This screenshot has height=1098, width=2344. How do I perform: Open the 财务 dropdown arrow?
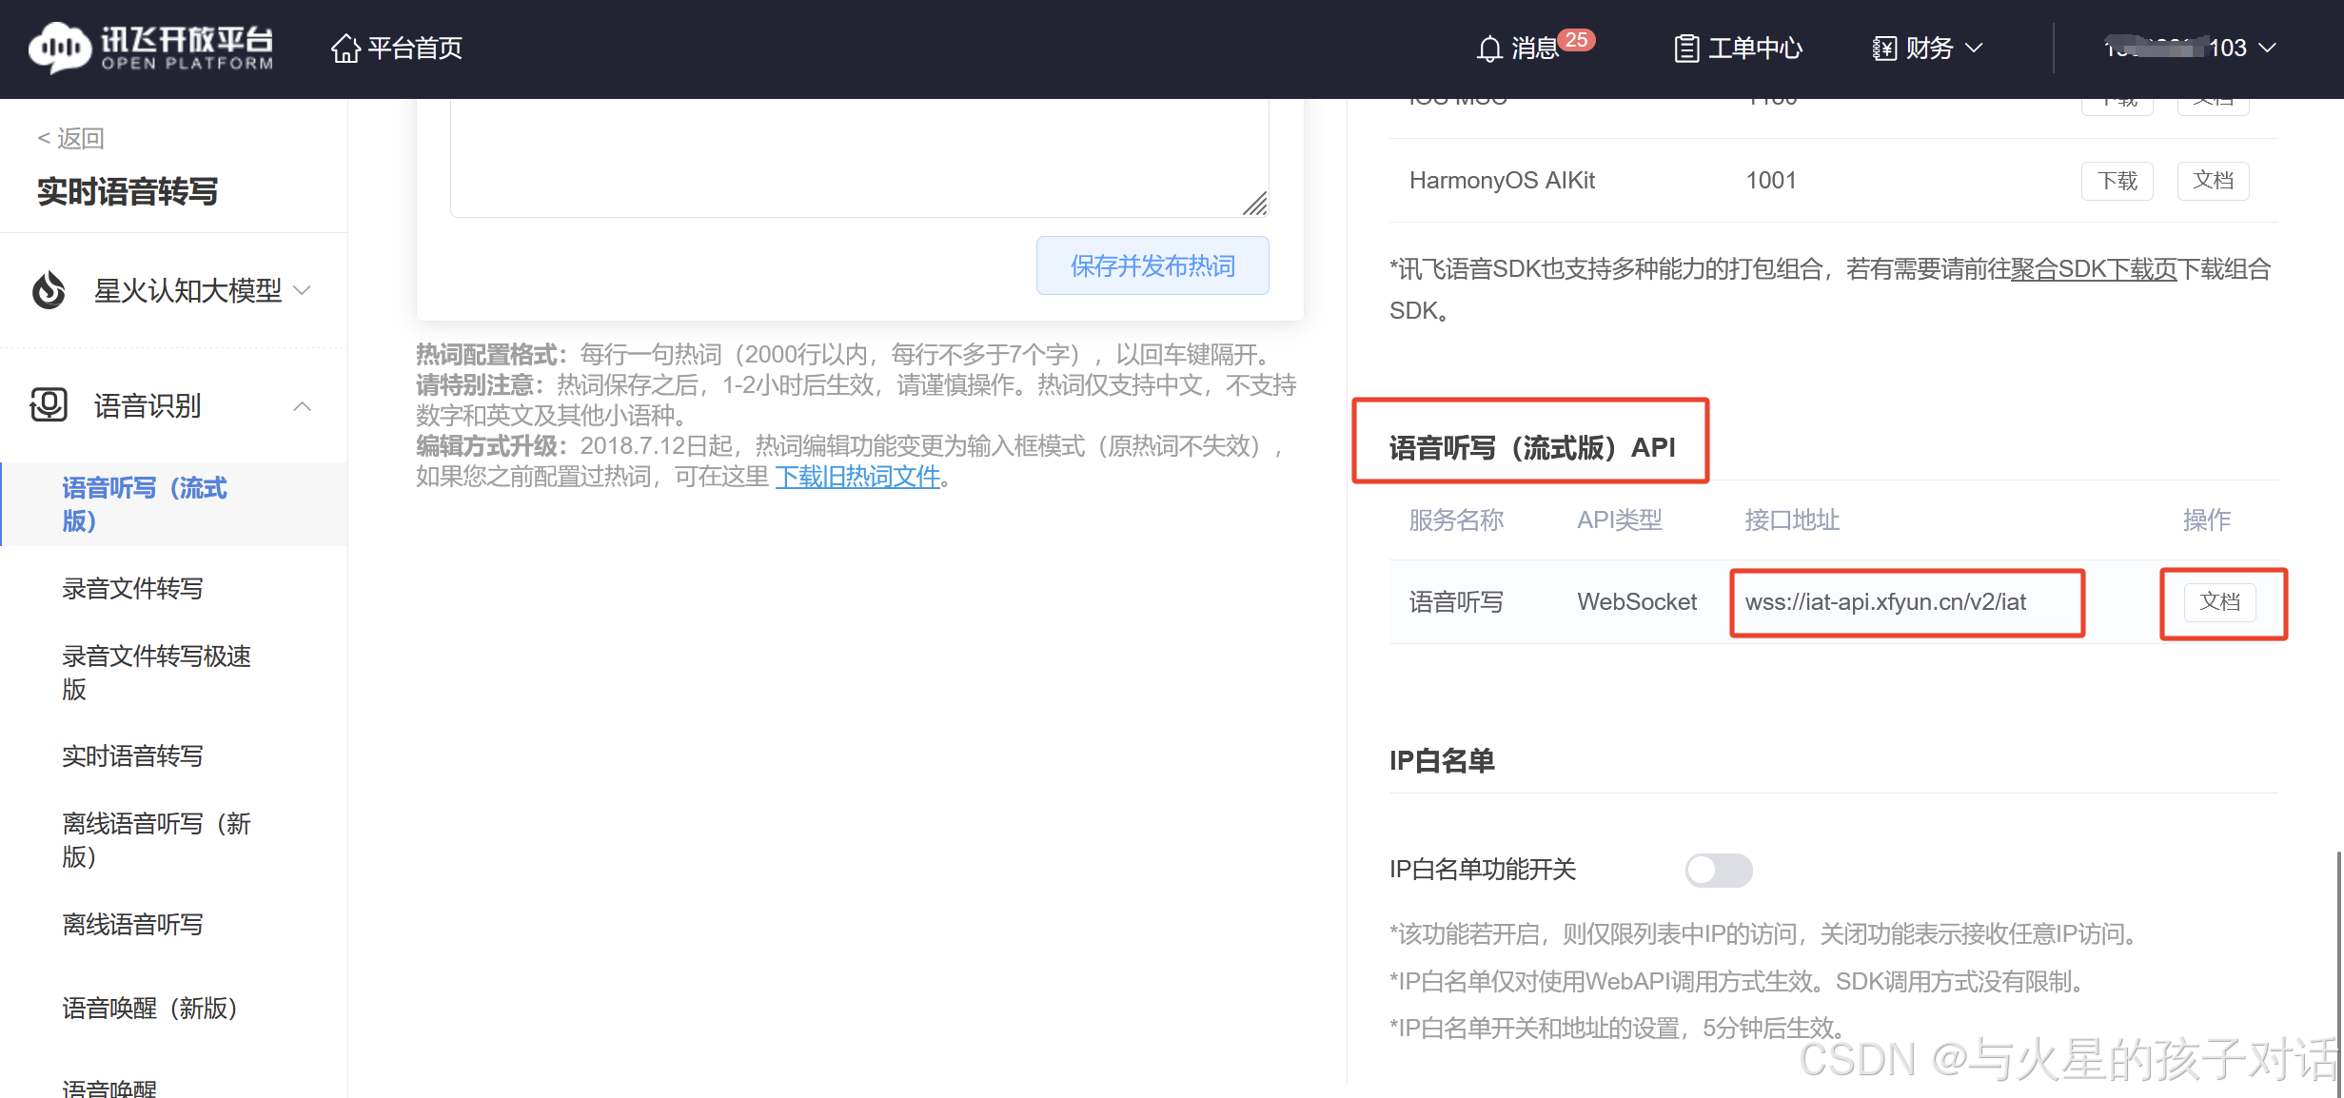[x=1974, y=48]
